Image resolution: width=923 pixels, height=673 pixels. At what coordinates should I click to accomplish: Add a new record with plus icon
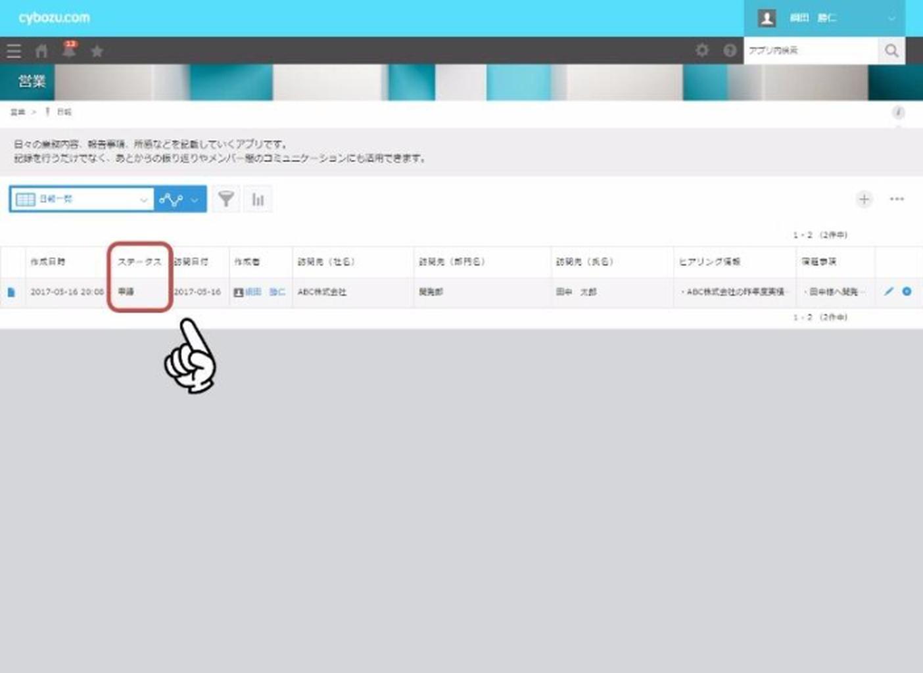[x=864, y=199]
